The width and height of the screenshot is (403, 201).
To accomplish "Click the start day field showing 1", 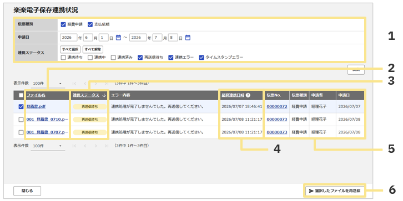I will (103, 38).
